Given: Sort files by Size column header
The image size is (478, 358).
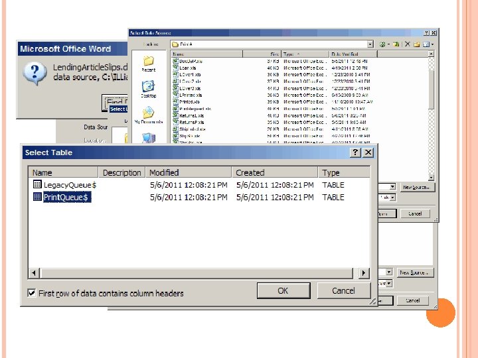Looking at the screenshot, I should tap(262, 54).
